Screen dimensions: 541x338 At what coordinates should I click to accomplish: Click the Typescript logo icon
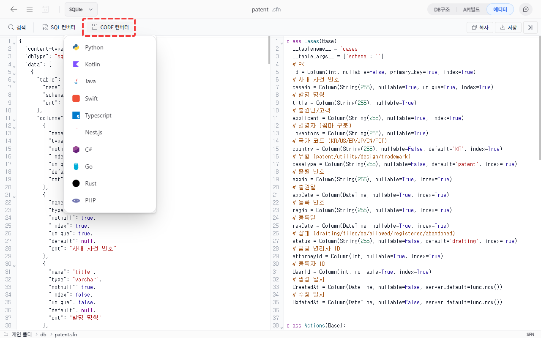pyautogui.click(x=76, y=115)
